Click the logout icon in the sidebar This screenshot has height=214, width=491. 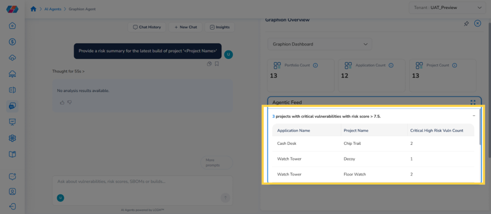coord(12,206)
